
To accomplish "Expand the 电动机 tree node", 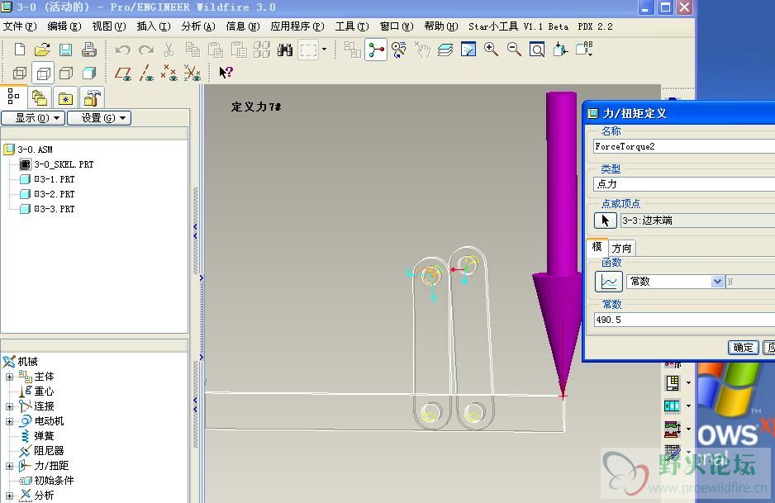I will (10, 421).
